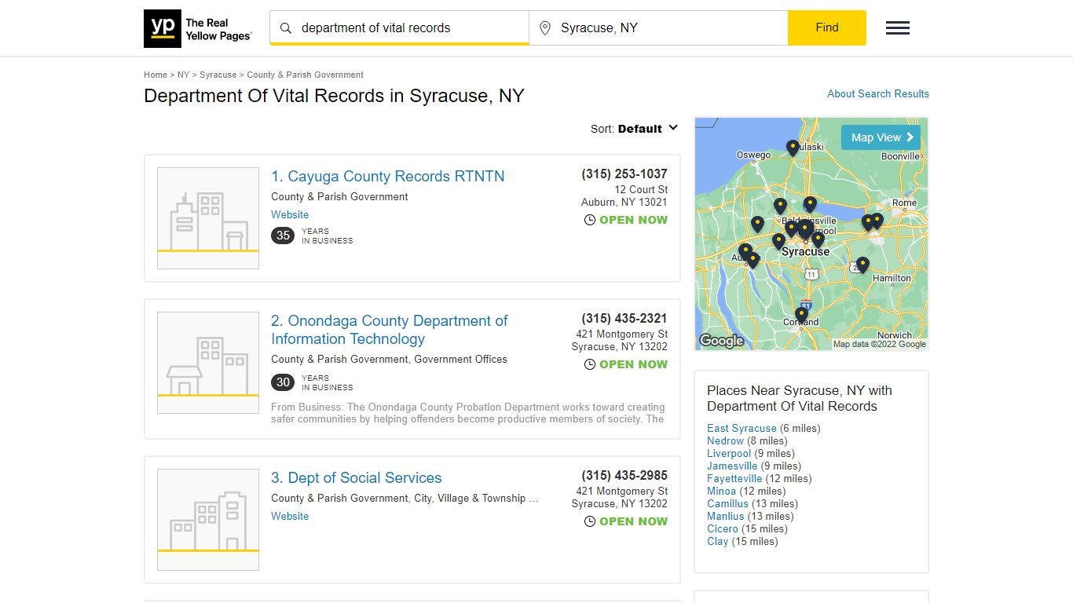
Task: Open Map View
Action: 881,137
